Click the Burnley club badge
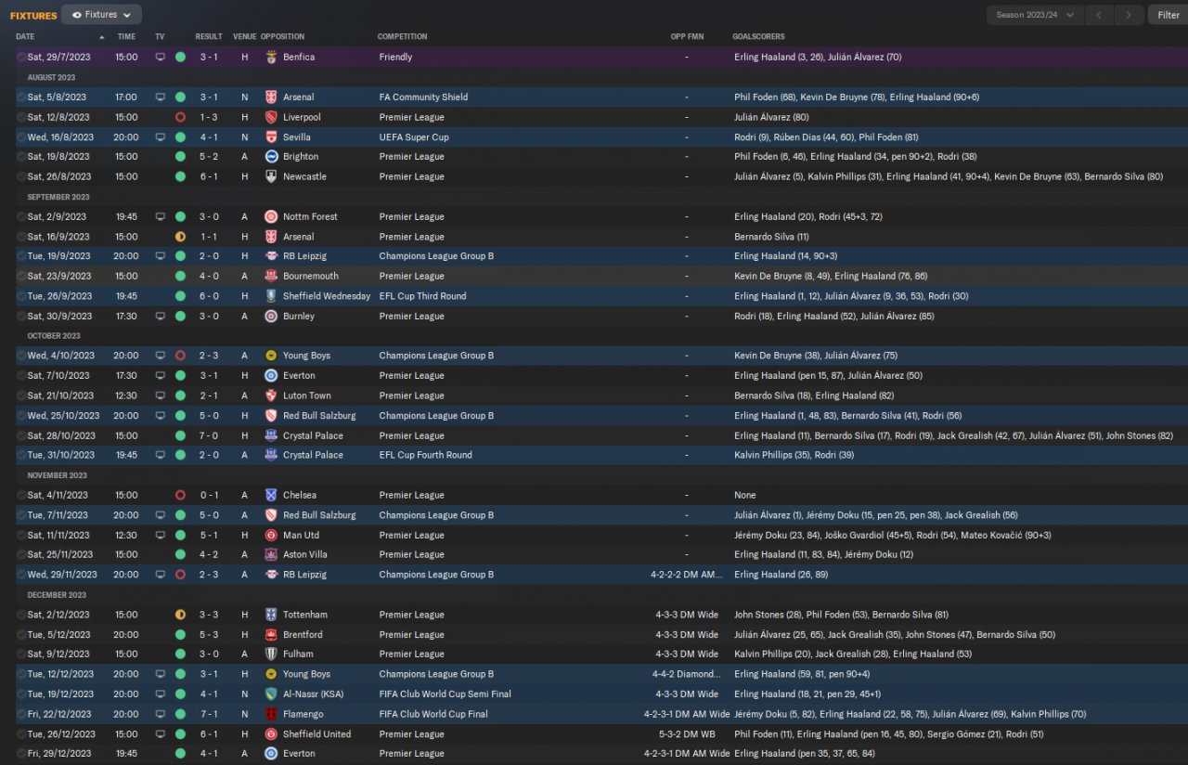This screenshot has height=765, width=1188. [x=271, y=316]
